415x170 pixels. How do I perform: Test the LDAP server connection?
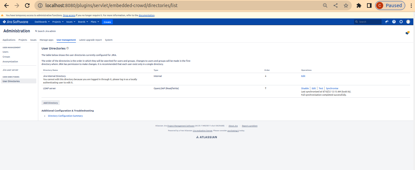point(321,88)
